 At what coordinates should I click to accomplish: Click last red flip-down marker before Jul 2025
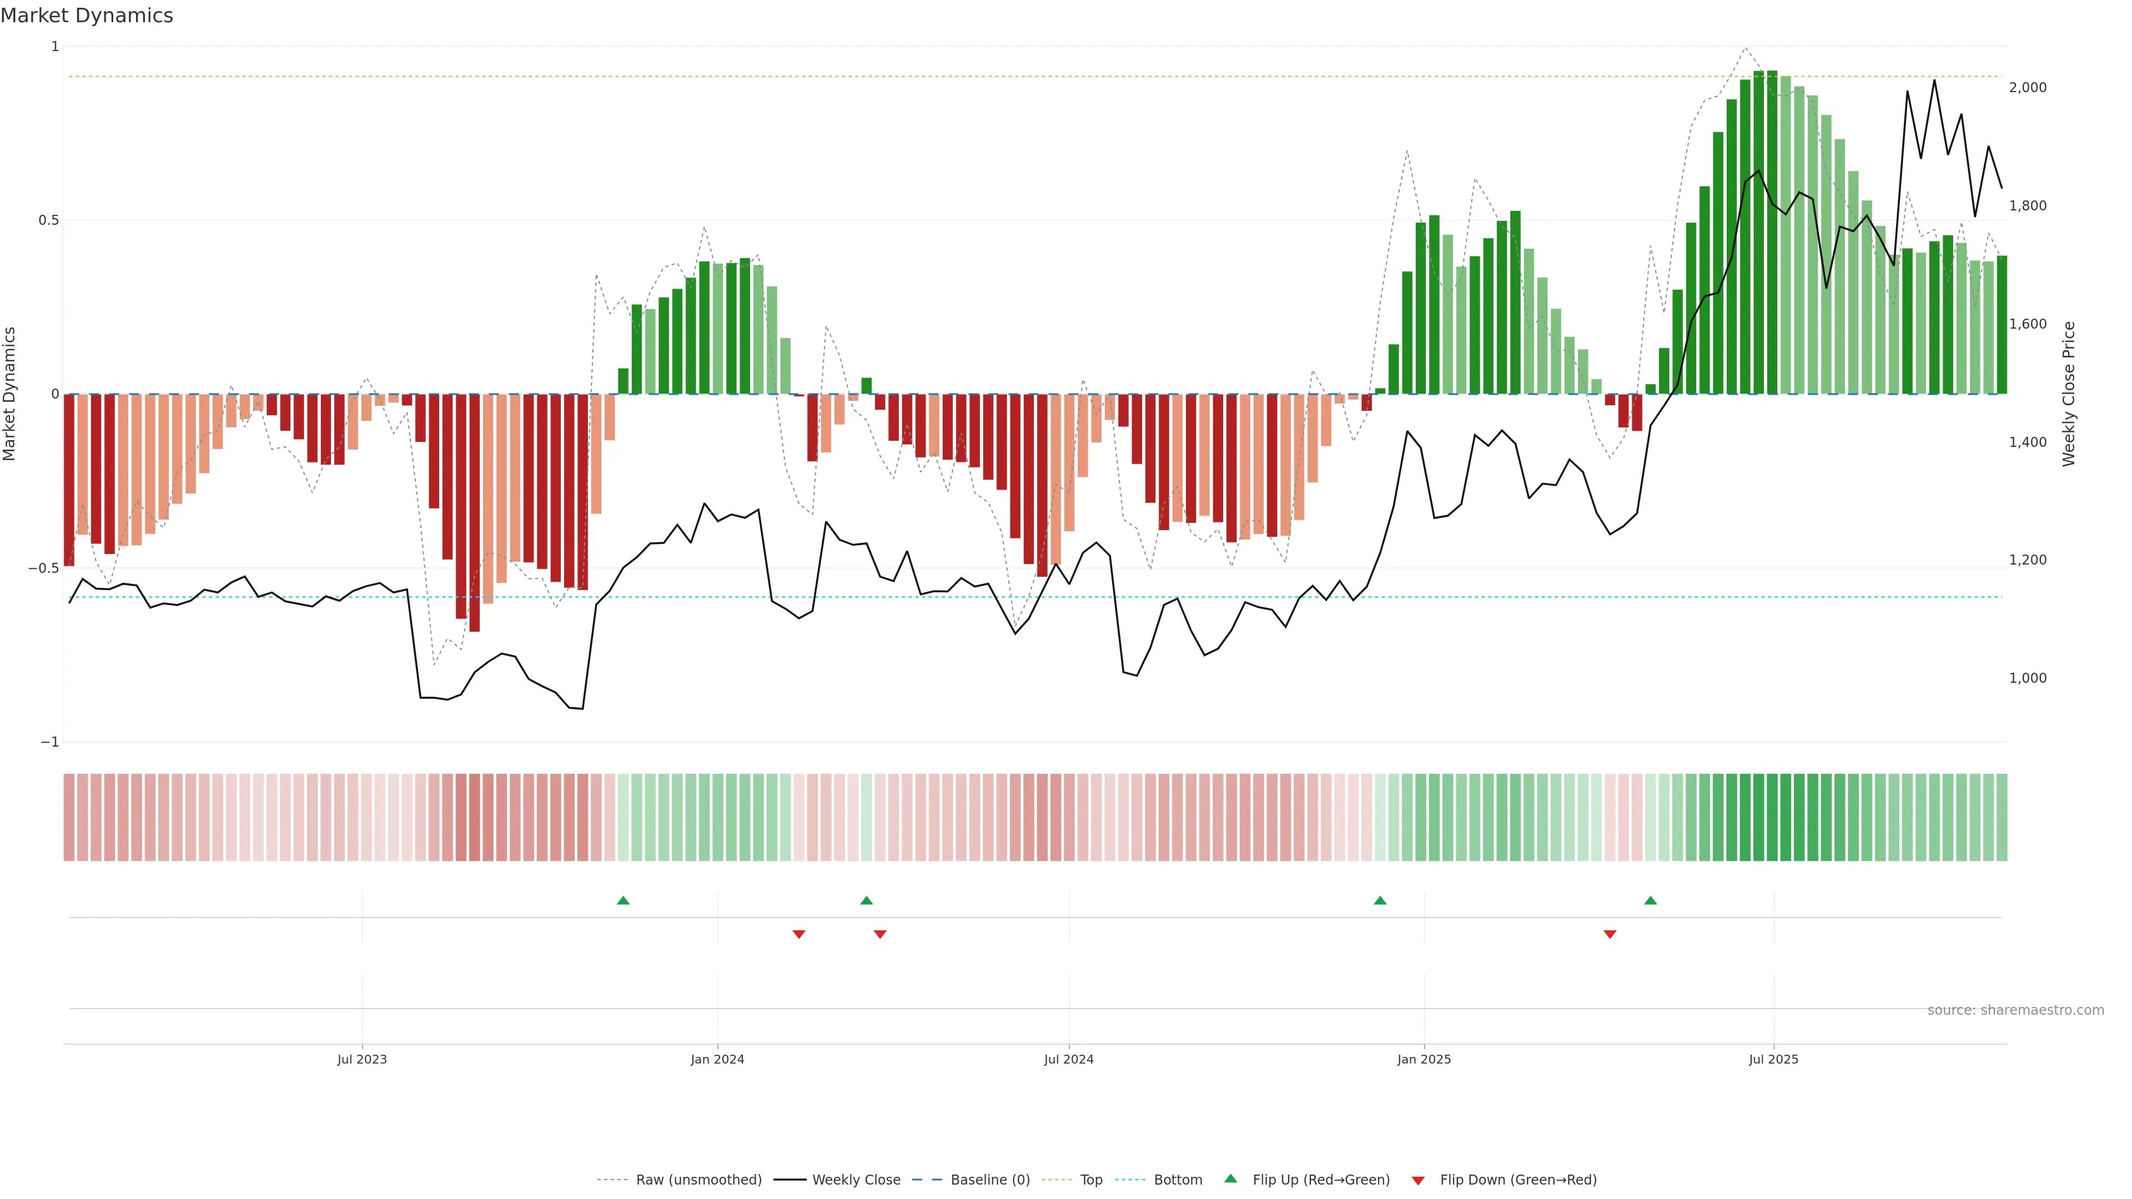1610,934
